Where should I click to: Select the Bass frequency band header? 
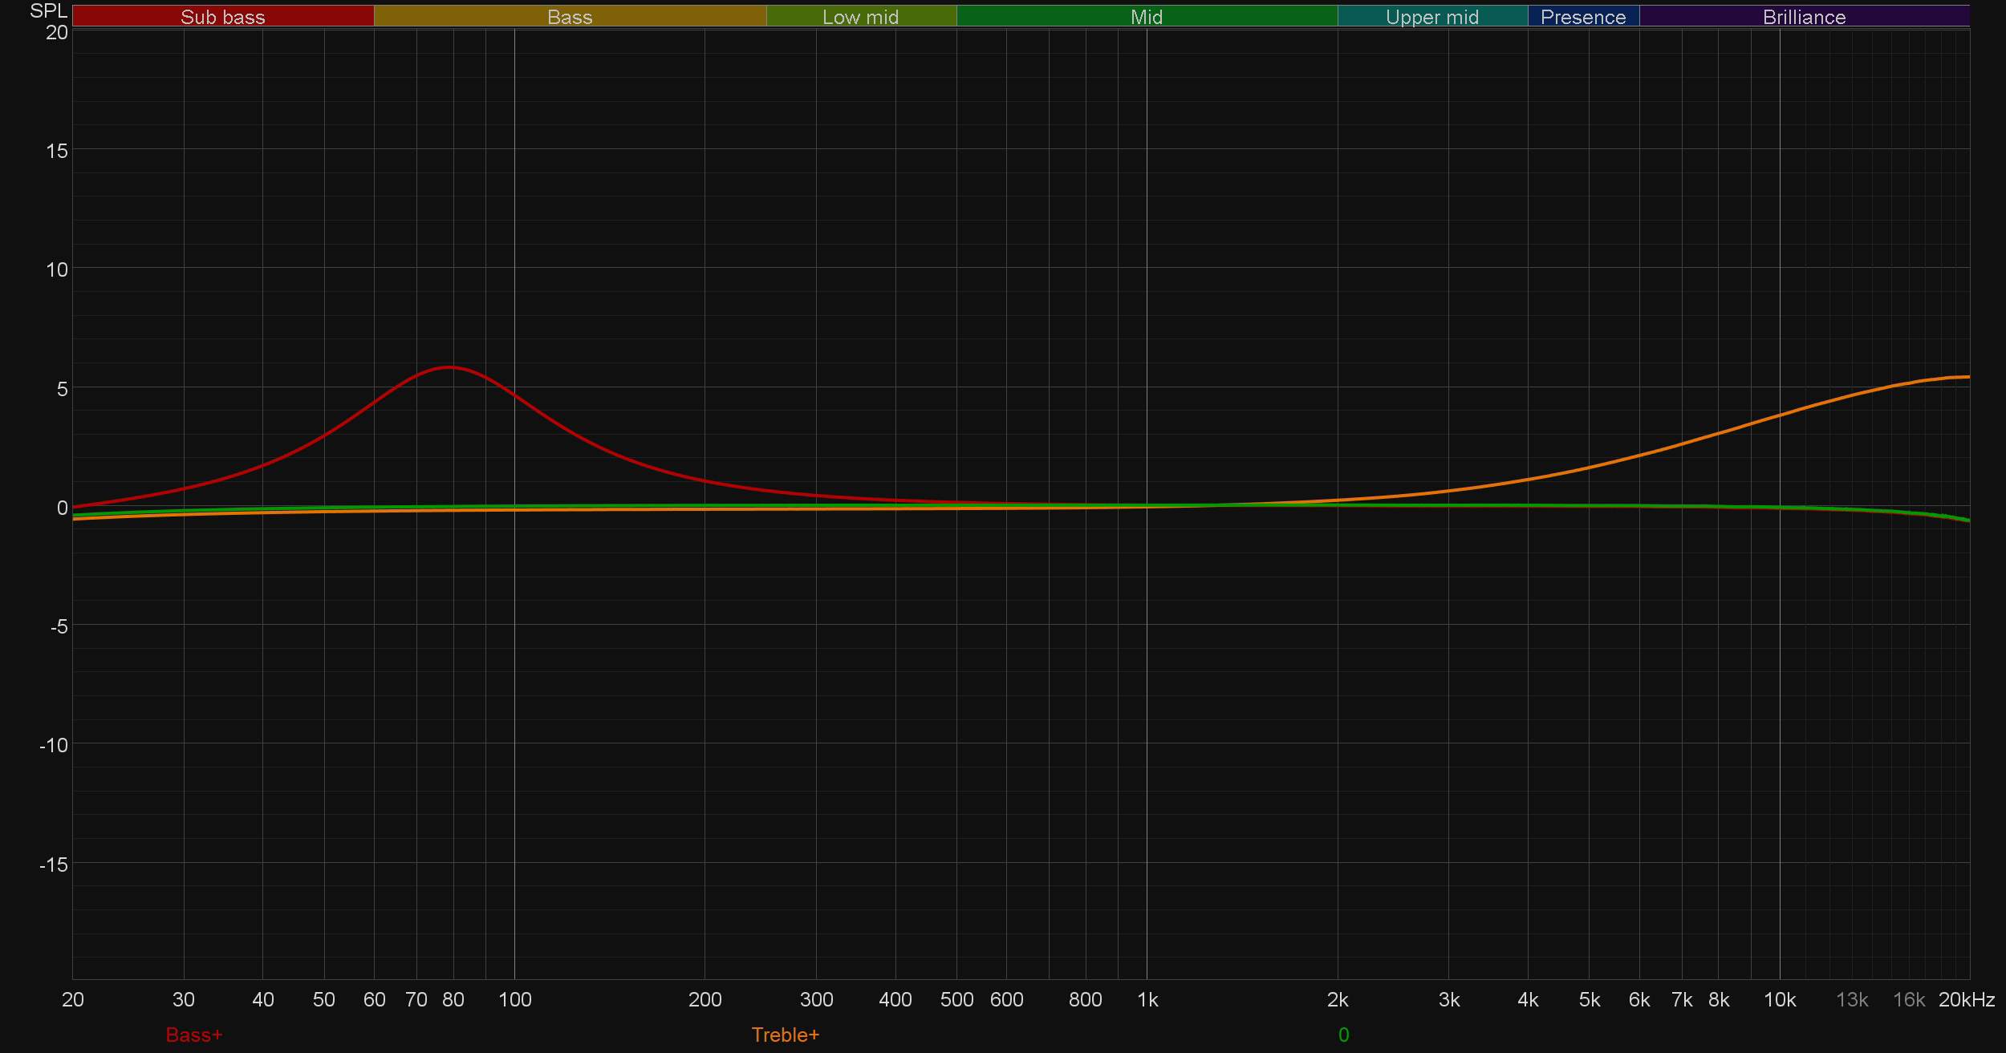[570, 17]
